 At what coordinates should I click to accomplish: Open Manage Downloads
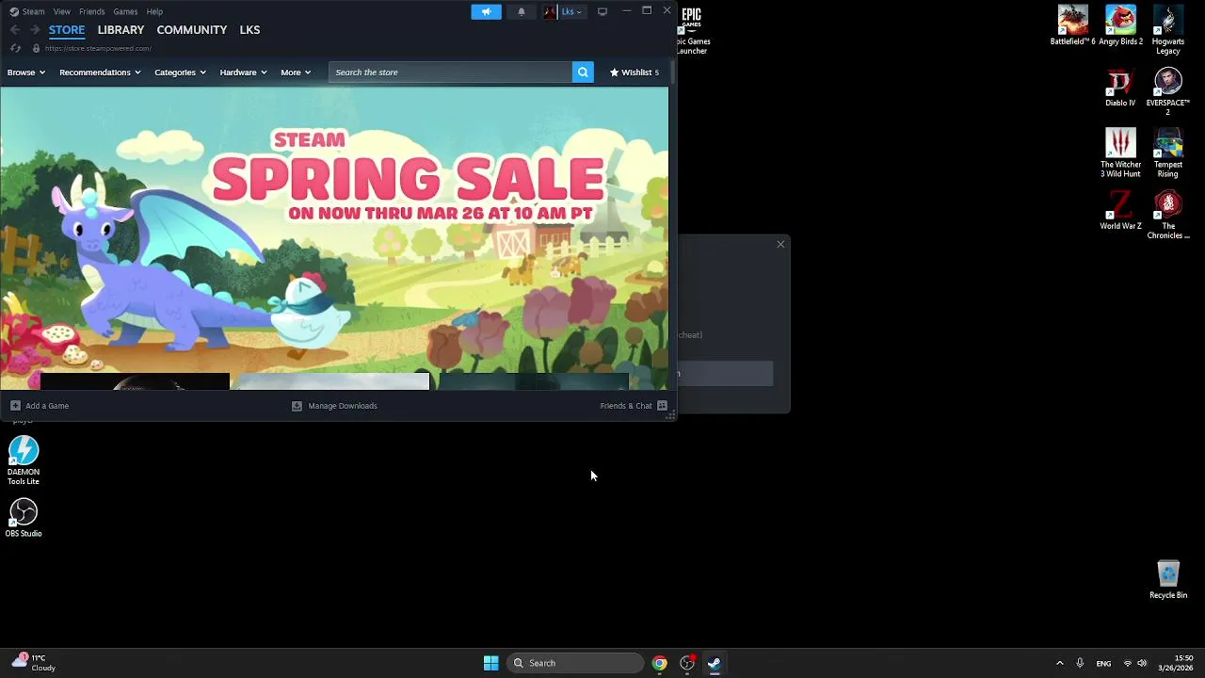[x=334, y=406]
